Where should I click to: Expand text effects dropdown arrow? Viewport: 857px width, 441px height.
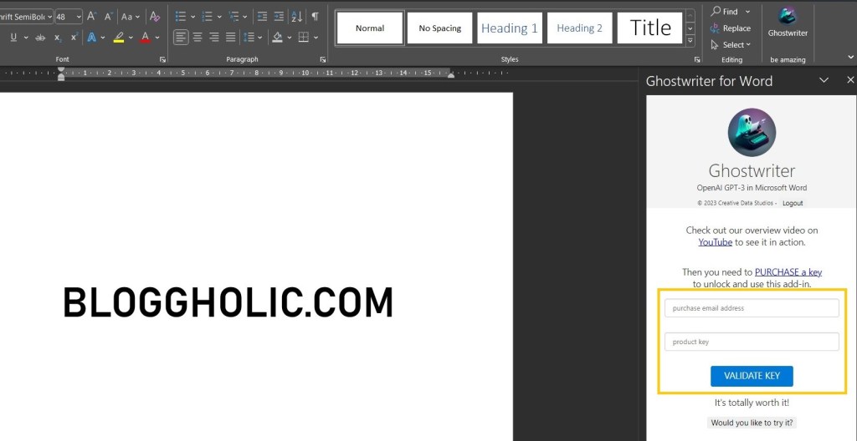point(103,38)
